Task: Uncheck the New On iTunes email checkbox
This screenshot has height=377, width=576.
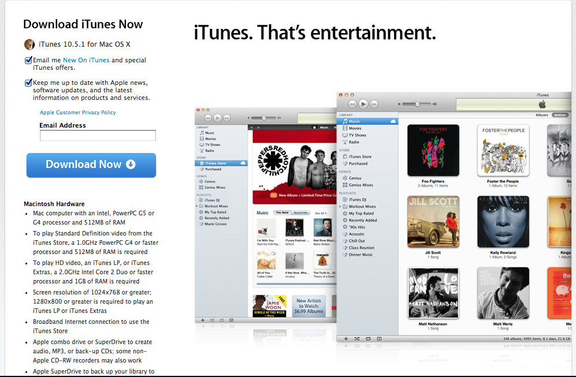Action: click(28, 60)
